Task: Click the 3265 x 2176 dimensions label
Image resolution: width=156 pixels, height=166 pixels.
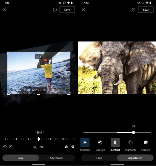Action: (x=39, y=90)
